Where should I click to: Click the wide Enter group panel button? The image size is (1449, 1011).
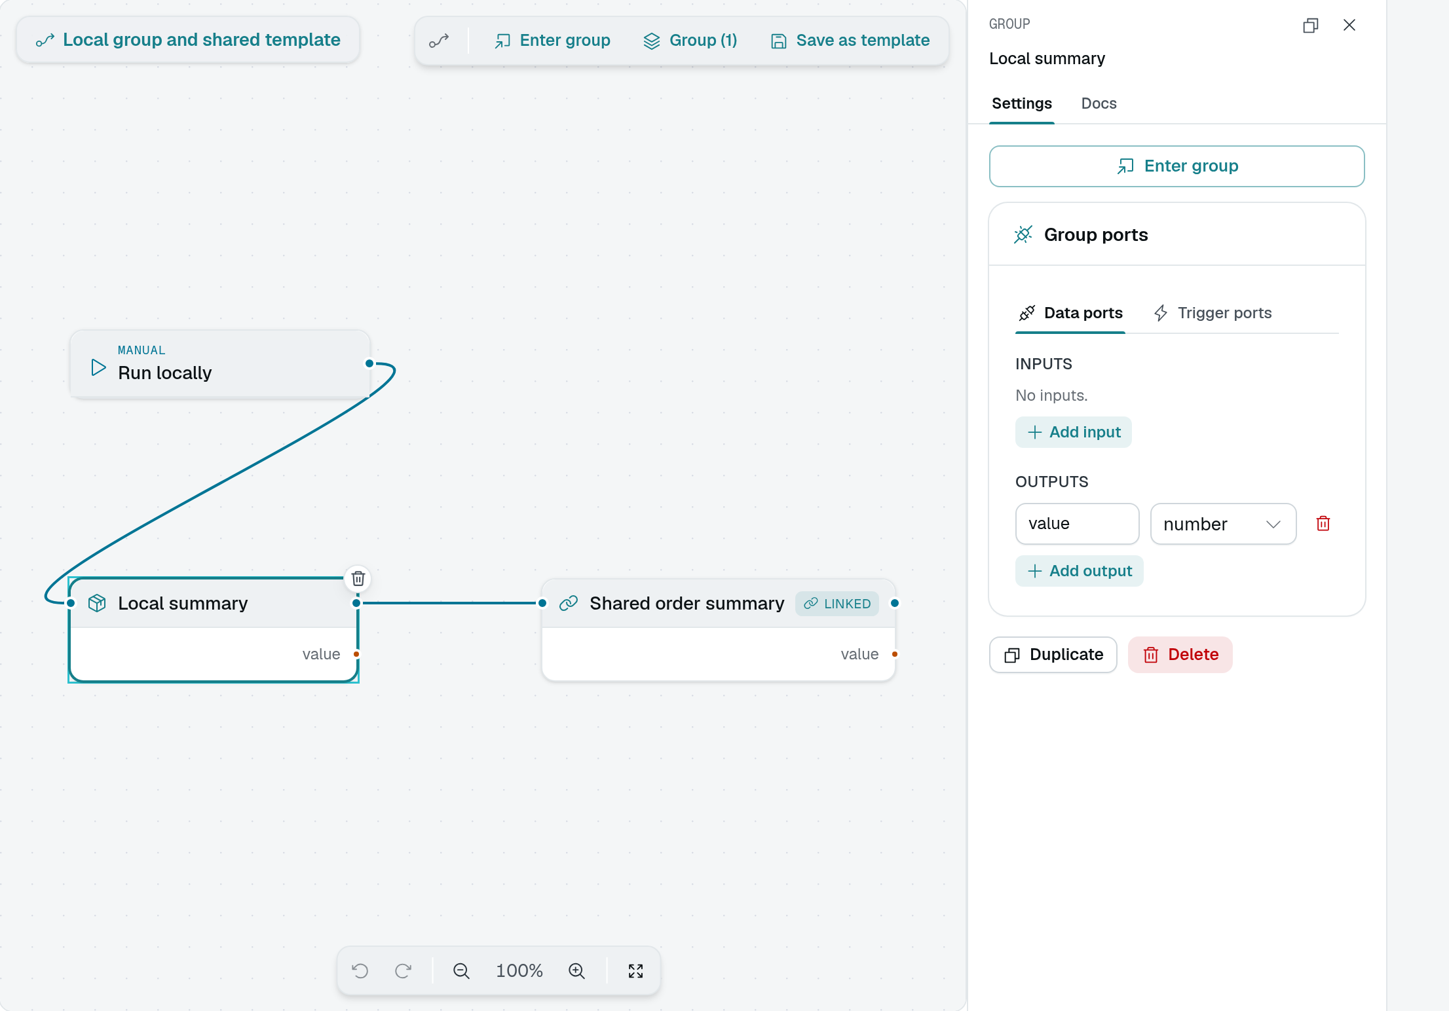(1176, 166)
